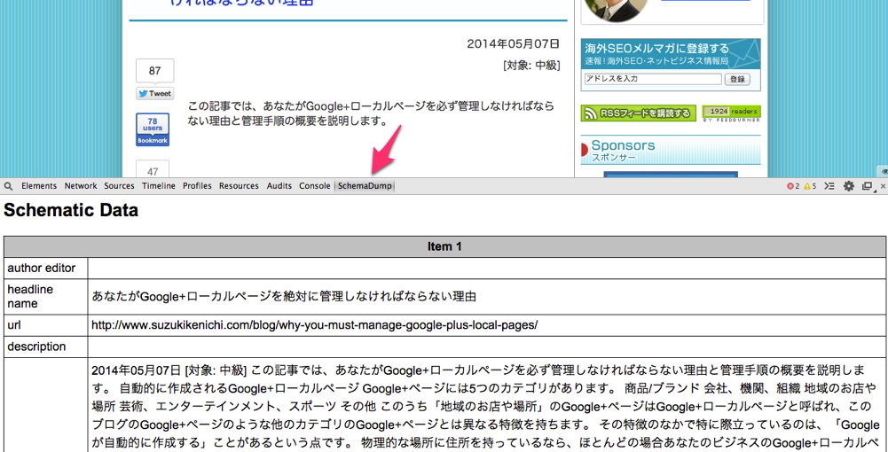Click the article intro paragraph この記事では
The image size is (888, 452).
371,113
